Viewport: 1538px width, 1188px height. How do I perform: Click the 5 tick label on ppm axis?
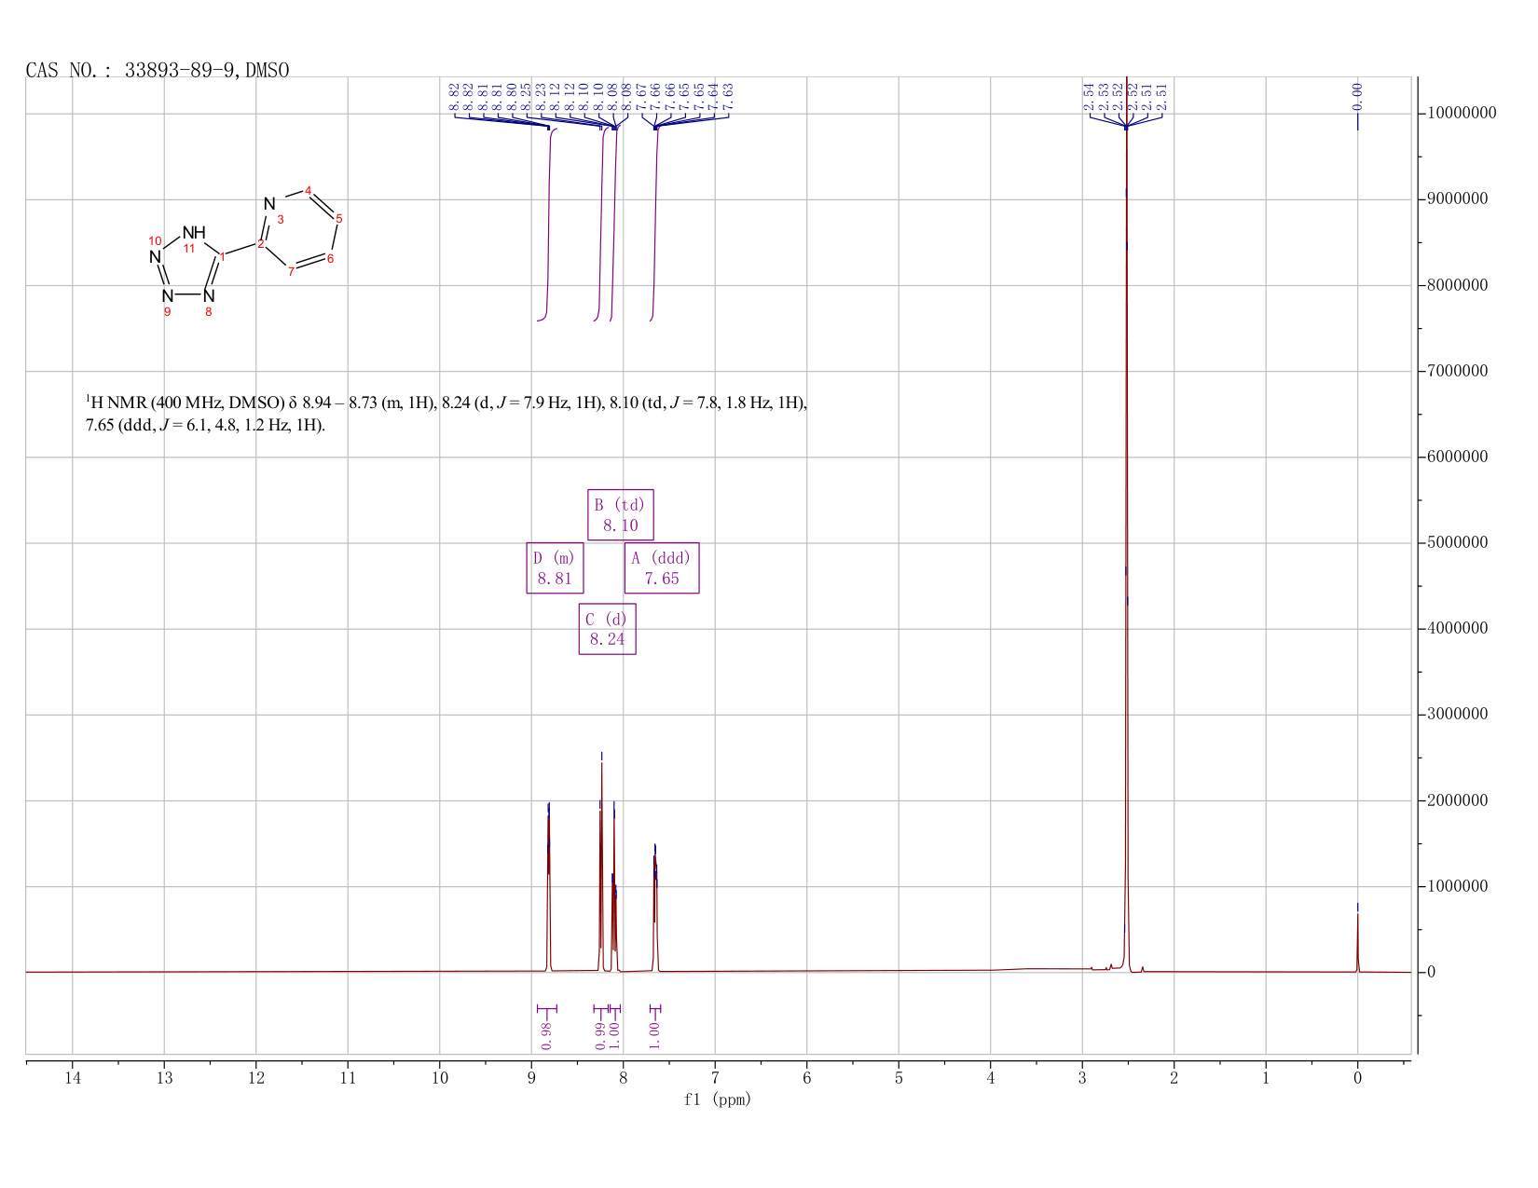click(899, 1078)
